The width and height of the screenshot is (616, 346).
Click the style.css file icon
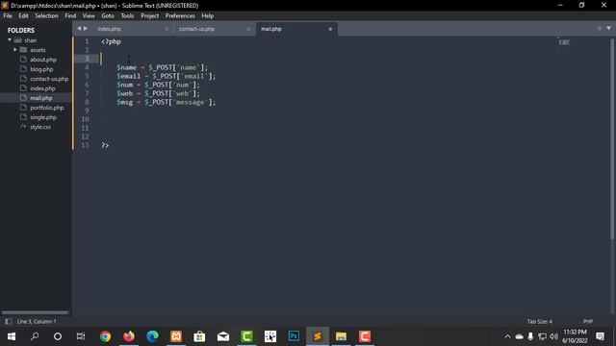23,127
